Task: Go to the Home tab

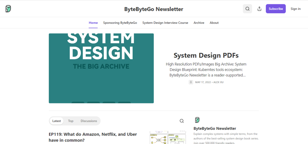Action: coord(93,23)
